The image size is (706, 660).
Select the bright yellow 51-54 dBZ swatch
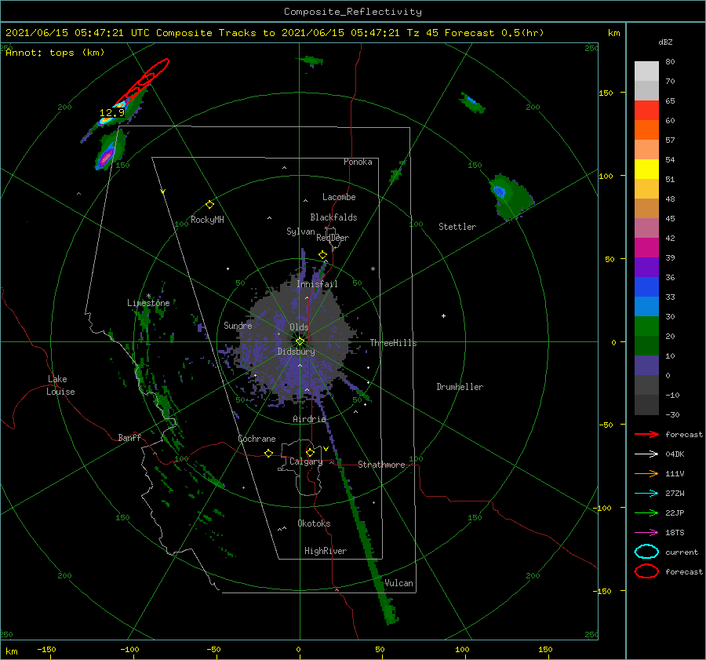(646, 169)
